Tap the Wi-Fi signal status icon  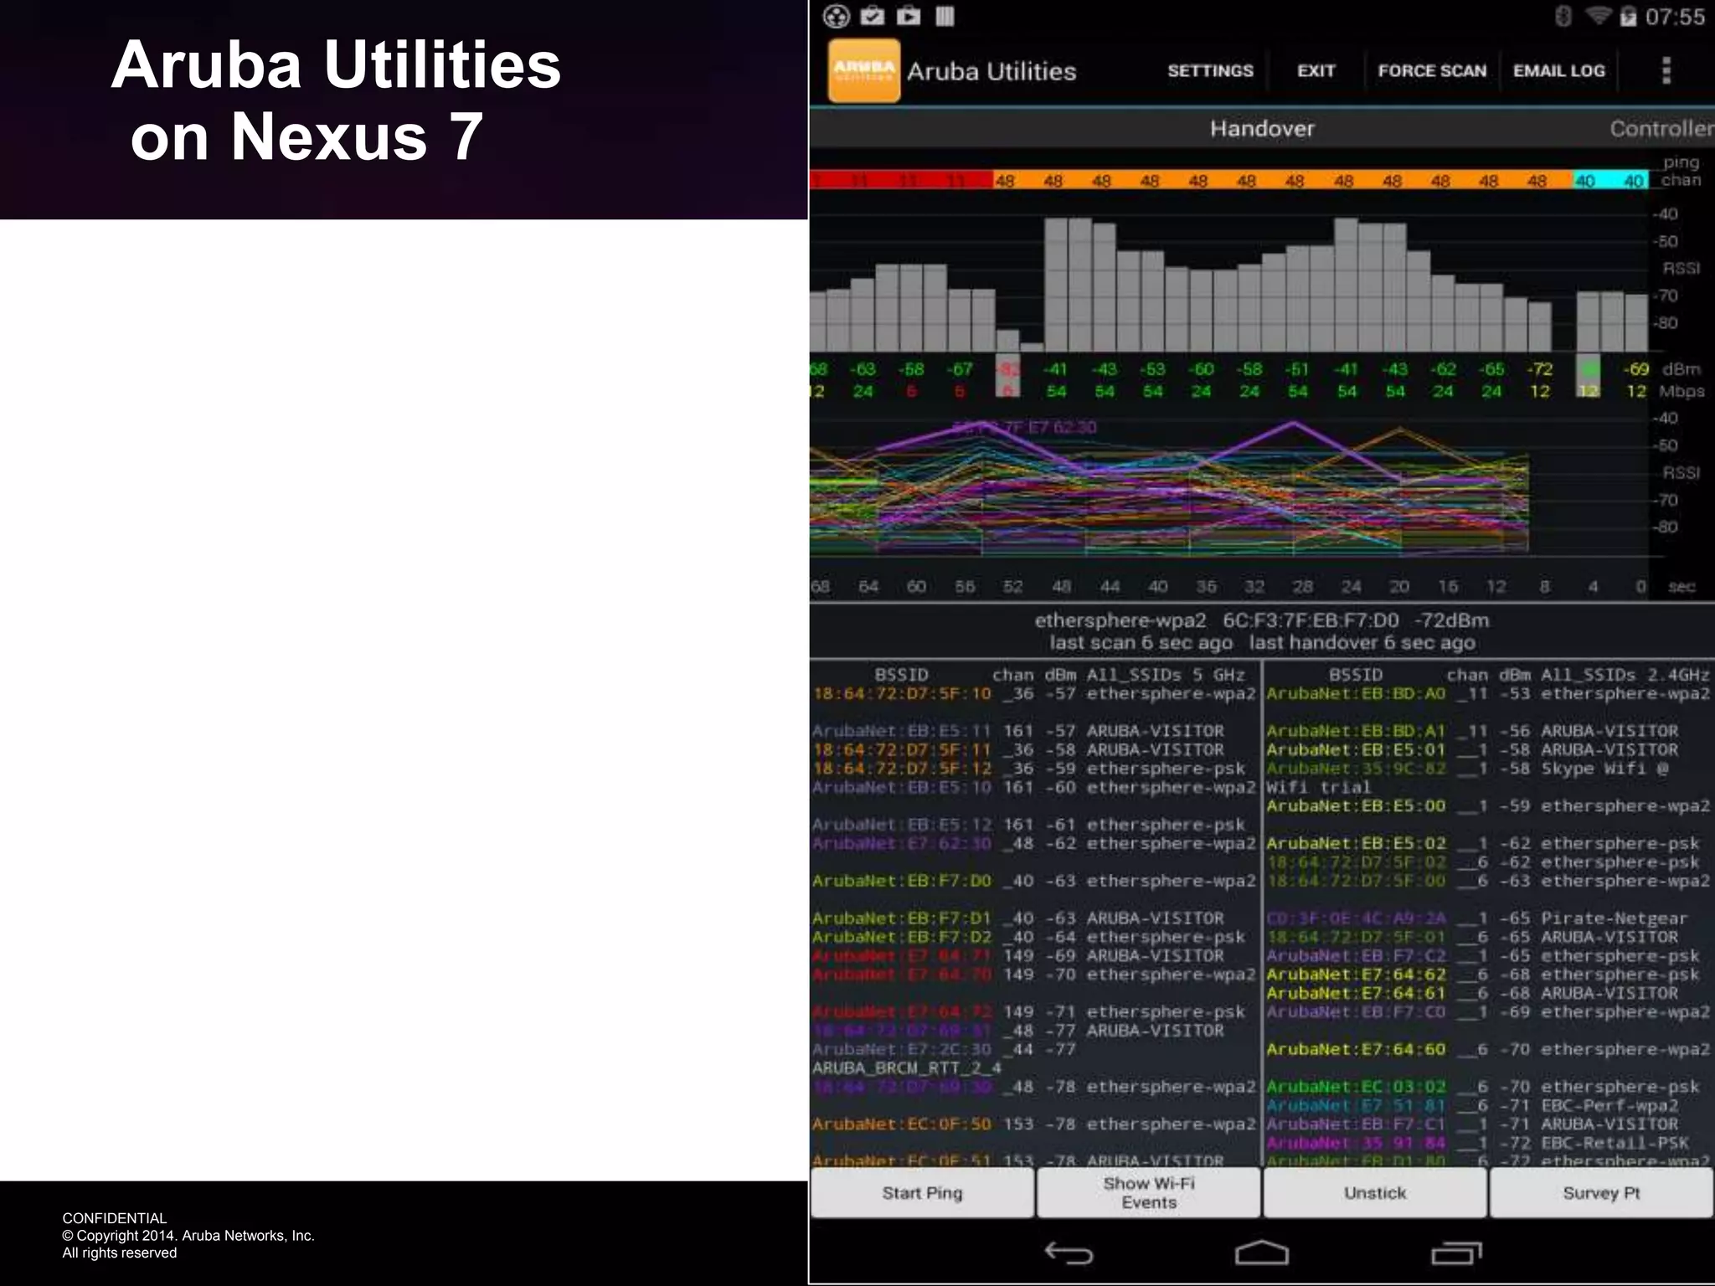coord(1599,15)
